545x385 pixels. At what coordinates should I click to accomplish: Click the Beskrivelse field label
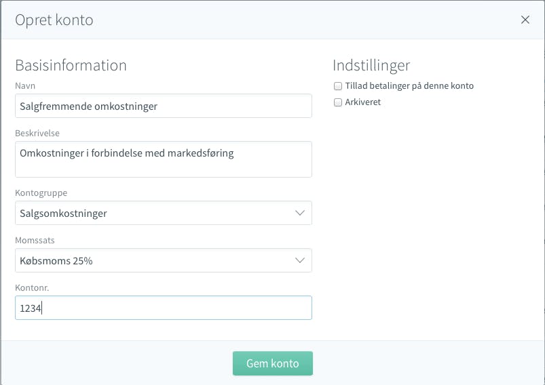(x=37, y=134)
